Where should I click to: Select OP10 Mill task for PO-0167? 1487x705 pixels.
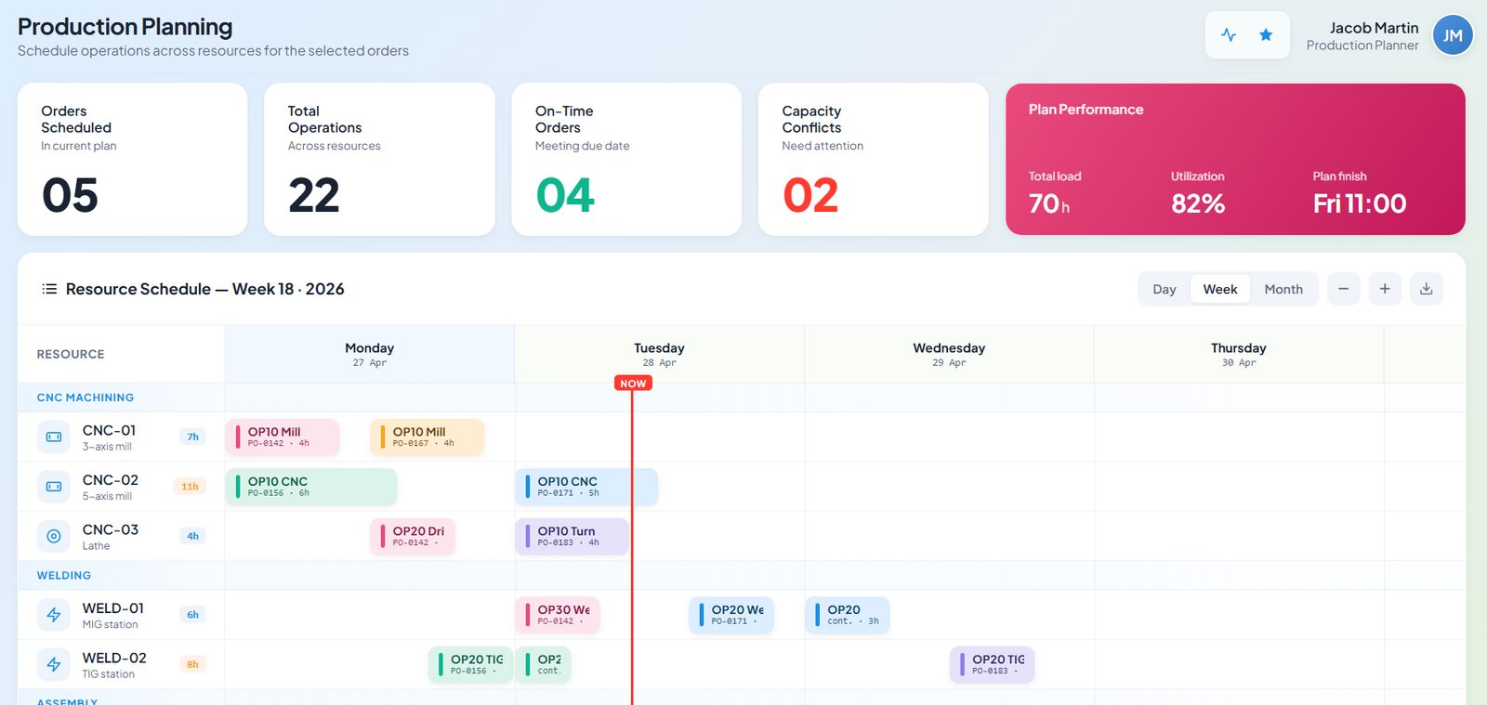(x=428, y=437)
